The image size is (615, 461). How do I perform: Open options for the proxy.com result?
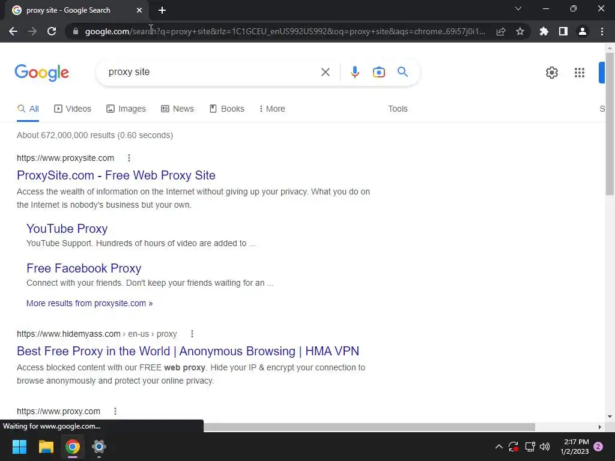tap(115, 411)
